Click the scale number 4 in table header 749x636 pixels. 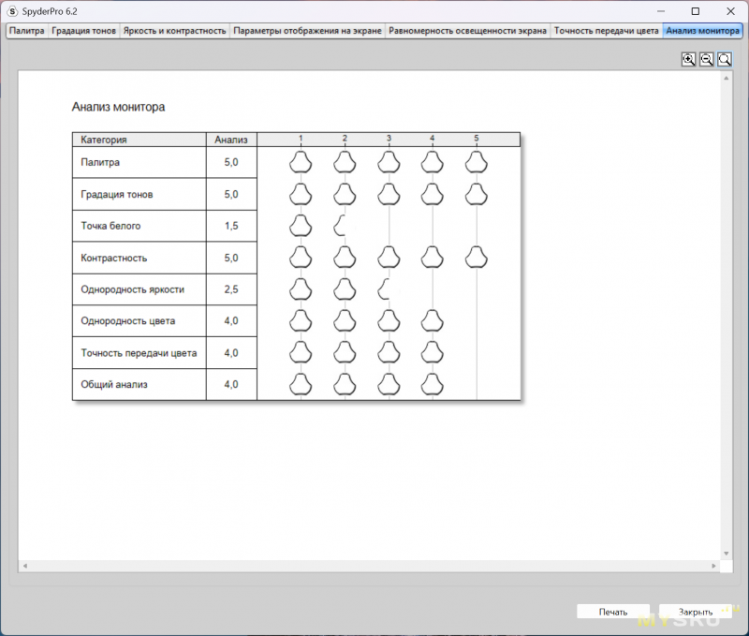(433, 138)
